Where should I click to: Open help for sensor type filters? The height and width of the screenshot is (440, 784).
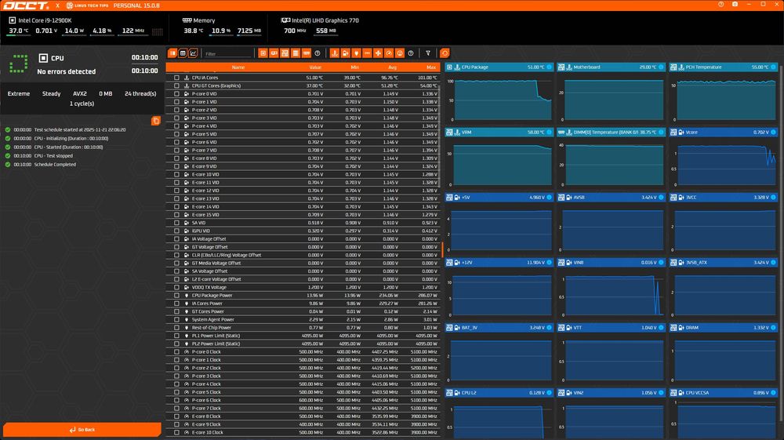point(411,53)
